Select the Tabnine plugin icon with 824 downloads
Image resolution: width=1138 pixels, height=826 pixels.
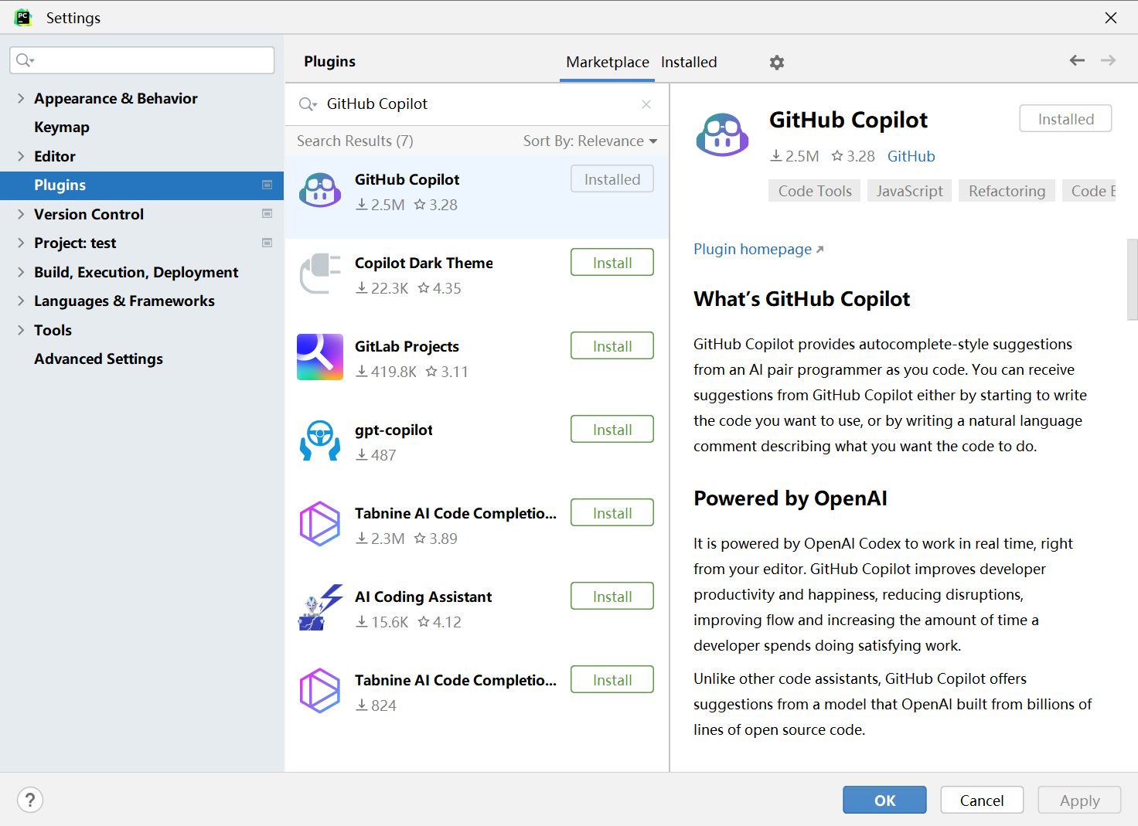tap(320, 691)
